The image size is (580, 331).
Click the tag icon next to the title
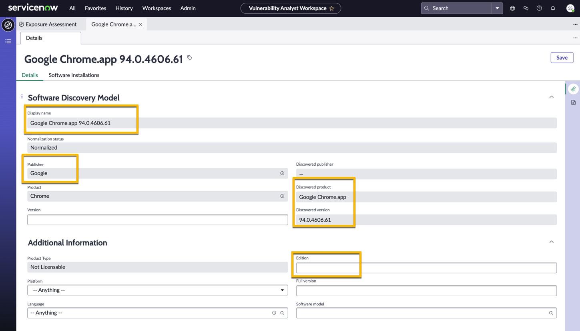190,58
